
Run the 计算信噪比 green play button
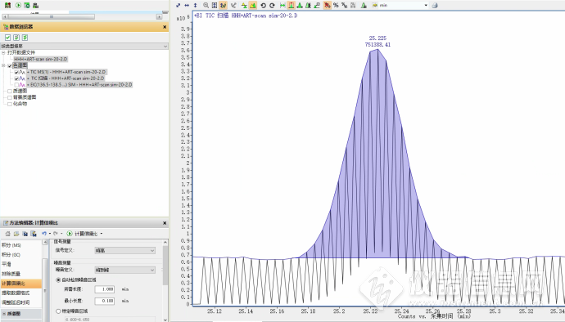(70, 234)
